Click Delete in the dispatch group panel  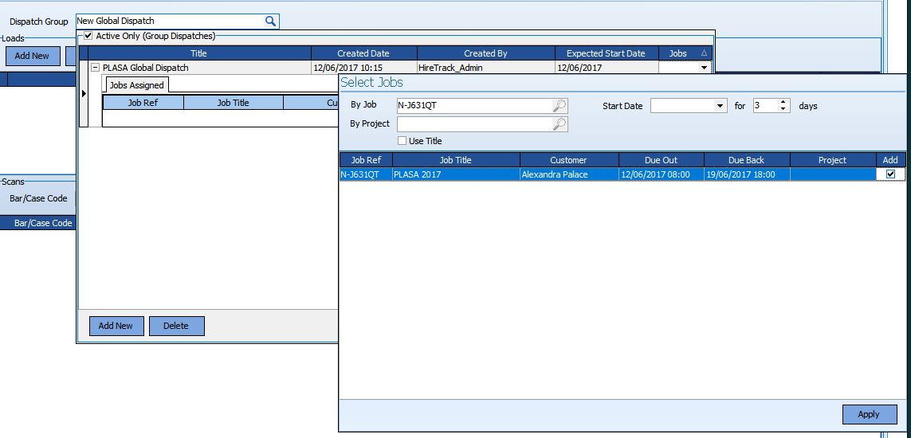coord(176,326)
